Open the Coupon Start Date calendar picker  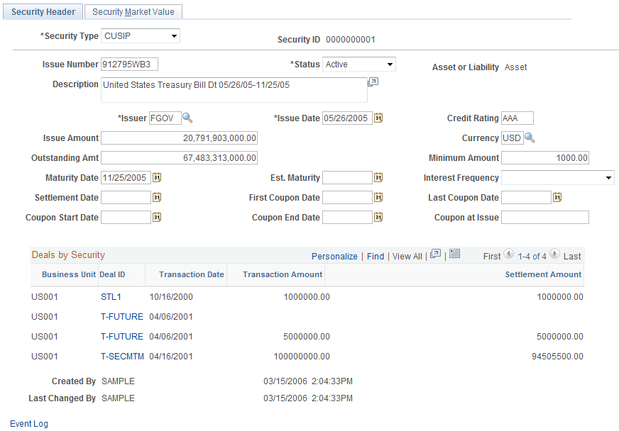tap(156, 217)
